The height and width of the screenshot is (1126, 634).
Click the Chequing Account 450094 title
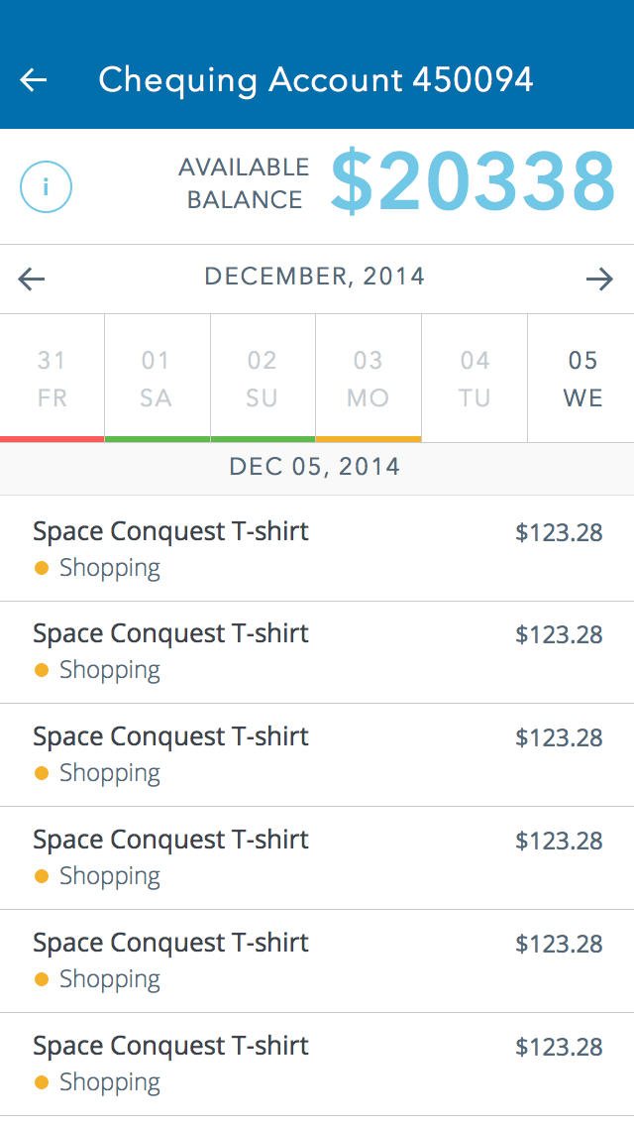316,80
